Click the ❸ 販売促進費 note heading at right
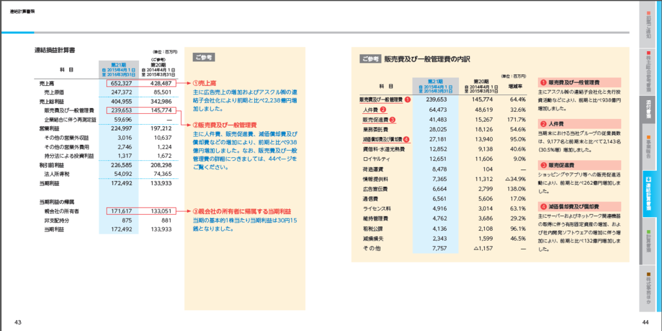Image resolution: width=662 pixels, height=331 pixels. 579,165
